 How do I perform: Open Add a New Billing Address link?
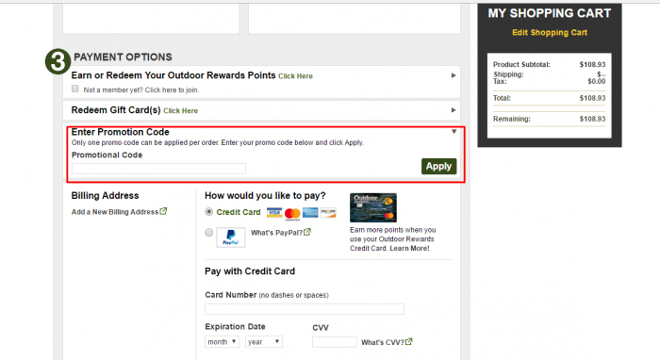[x=115, y=212]
